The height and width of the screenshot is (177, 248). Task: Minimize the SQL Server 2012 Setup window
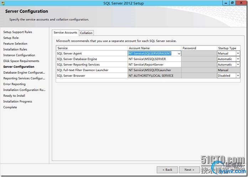(x=226, y=3)
